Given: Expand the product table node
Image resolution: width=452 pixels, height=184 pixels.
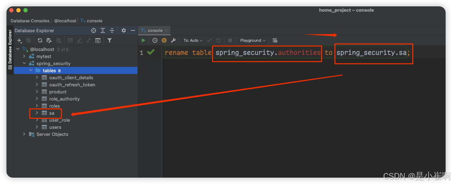Looking at the screenshot, I should 37,92.
